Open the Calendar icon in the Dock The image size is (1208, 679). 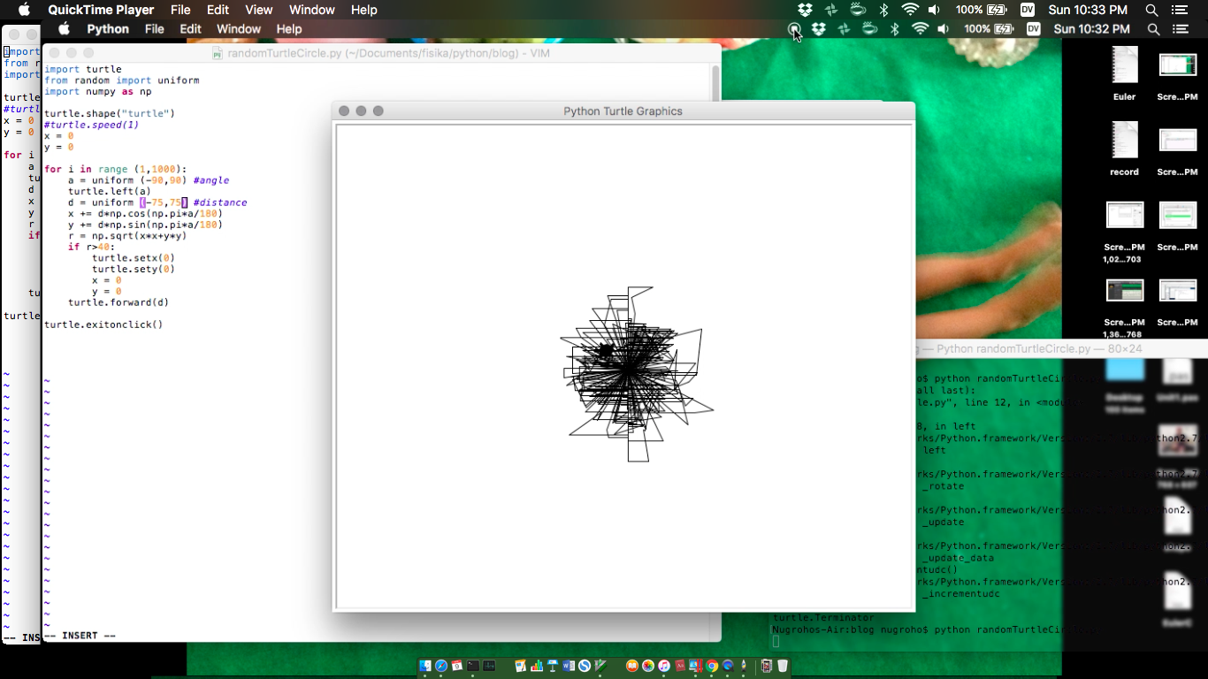(x=457, y=666)
